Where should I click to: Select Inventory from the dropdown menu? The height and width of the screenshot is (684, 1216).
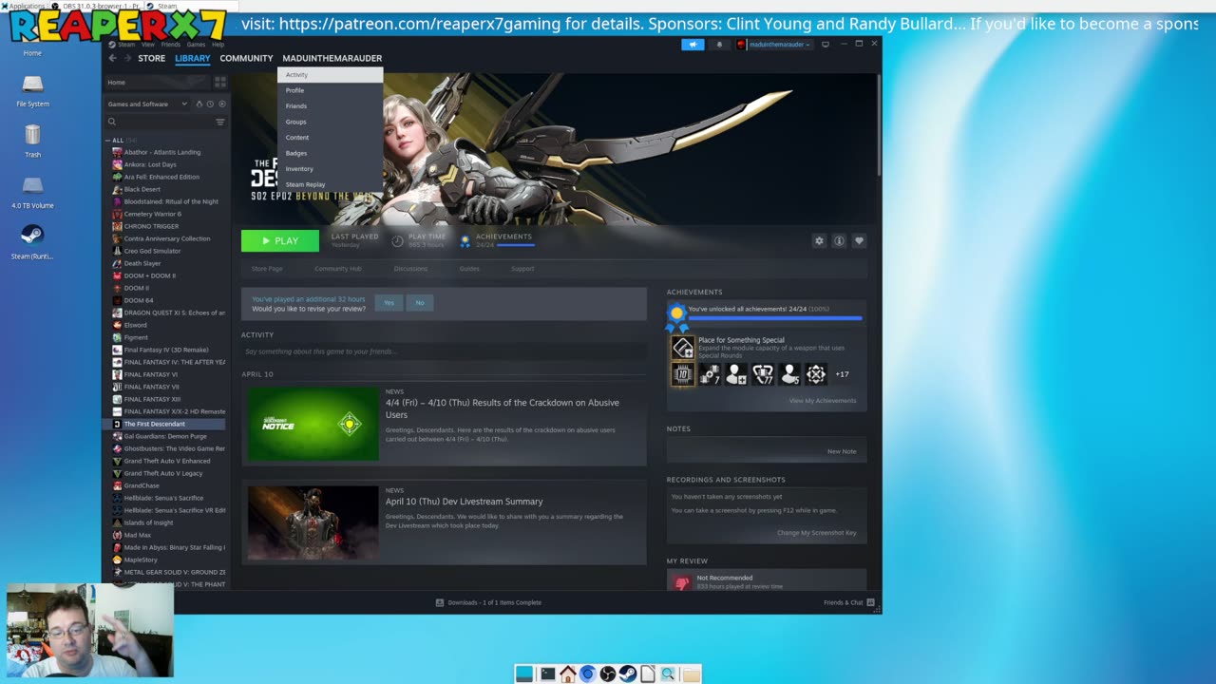tap(330, 169)
